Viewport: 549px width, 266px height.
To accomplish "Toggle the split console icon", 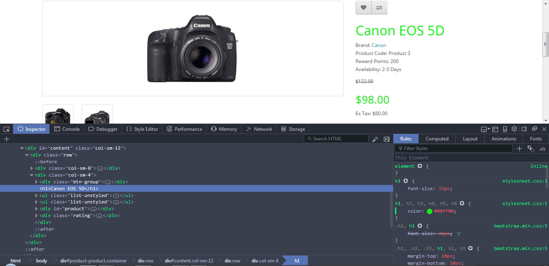I will [x=495, y=129].
